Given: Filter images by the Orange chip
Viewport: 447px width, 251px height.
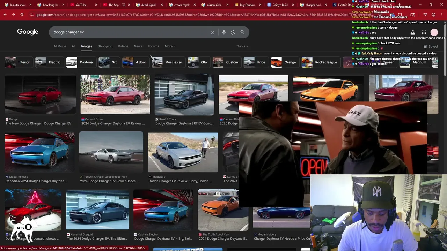Looking at the screenshot, I should pos(285,62).
